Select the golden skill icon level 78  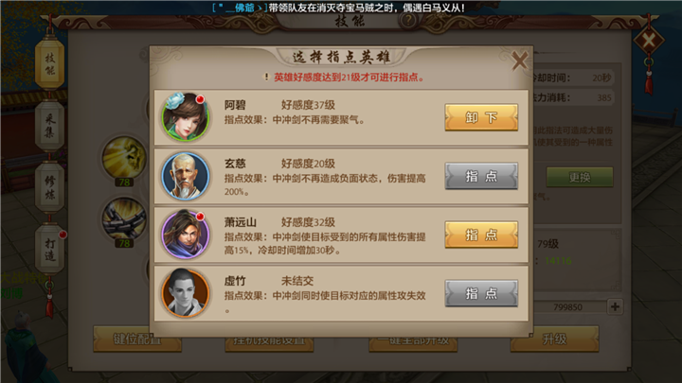pos(124,157)
